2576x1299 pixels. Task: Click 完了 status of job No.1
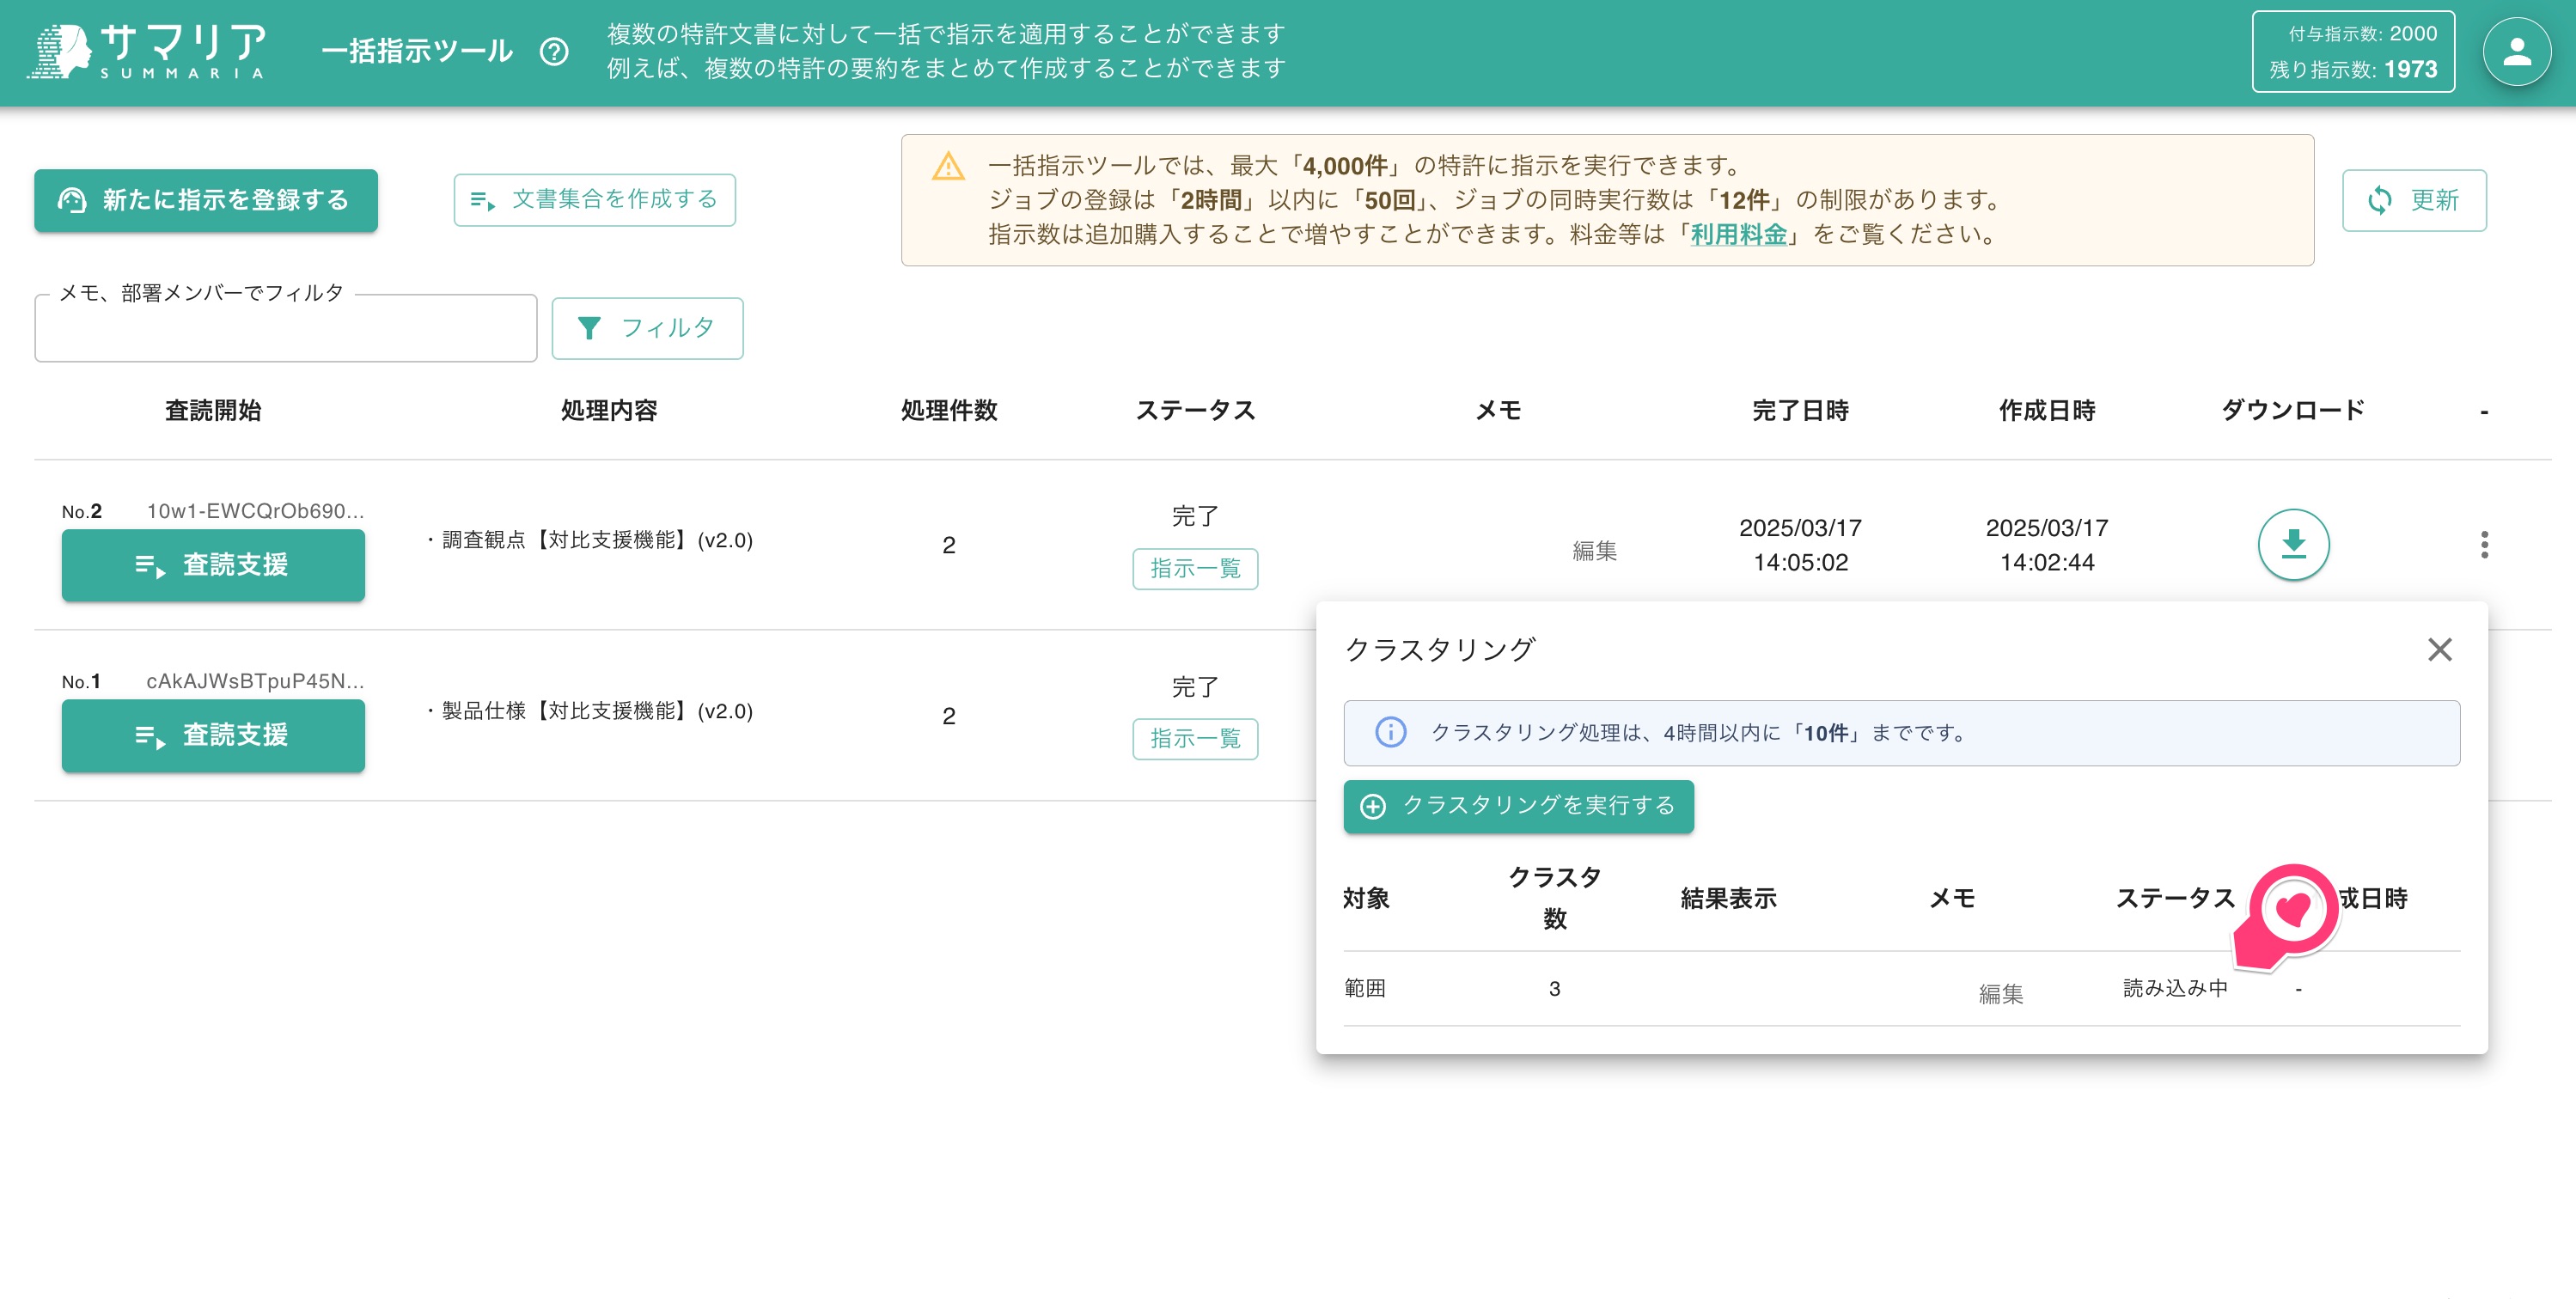click(1195, 687)
